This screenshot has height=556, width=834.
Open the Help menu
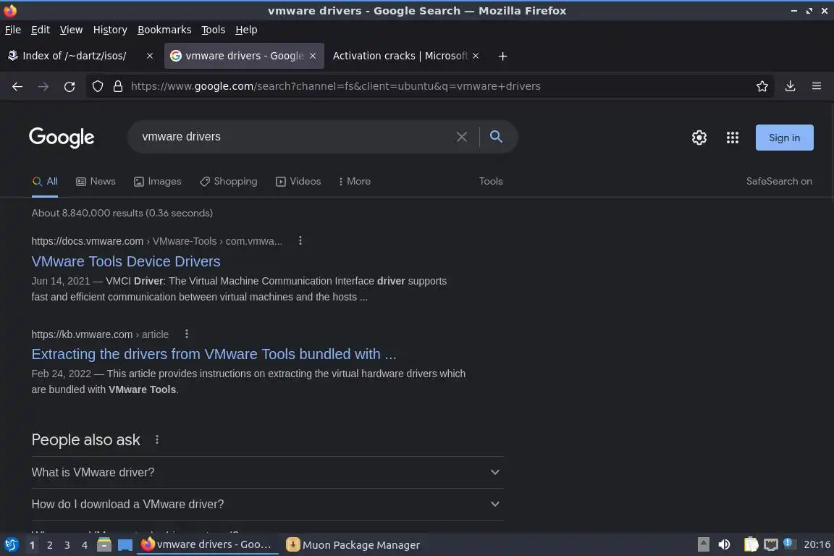[x=246, y=30]
